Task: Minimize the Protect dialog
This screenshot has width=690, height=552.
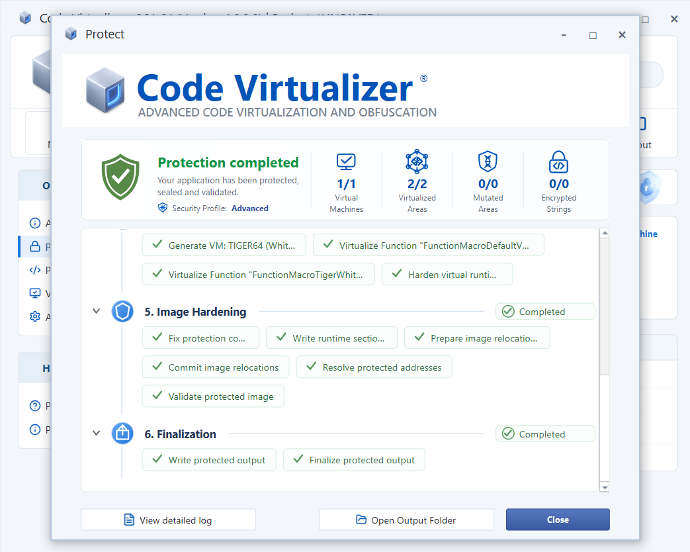Action: (564, 35)
